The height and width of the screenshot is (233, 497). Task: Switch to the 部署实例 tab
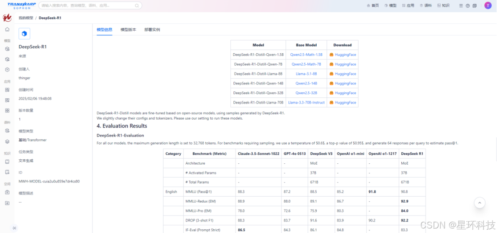click(152, 30)
